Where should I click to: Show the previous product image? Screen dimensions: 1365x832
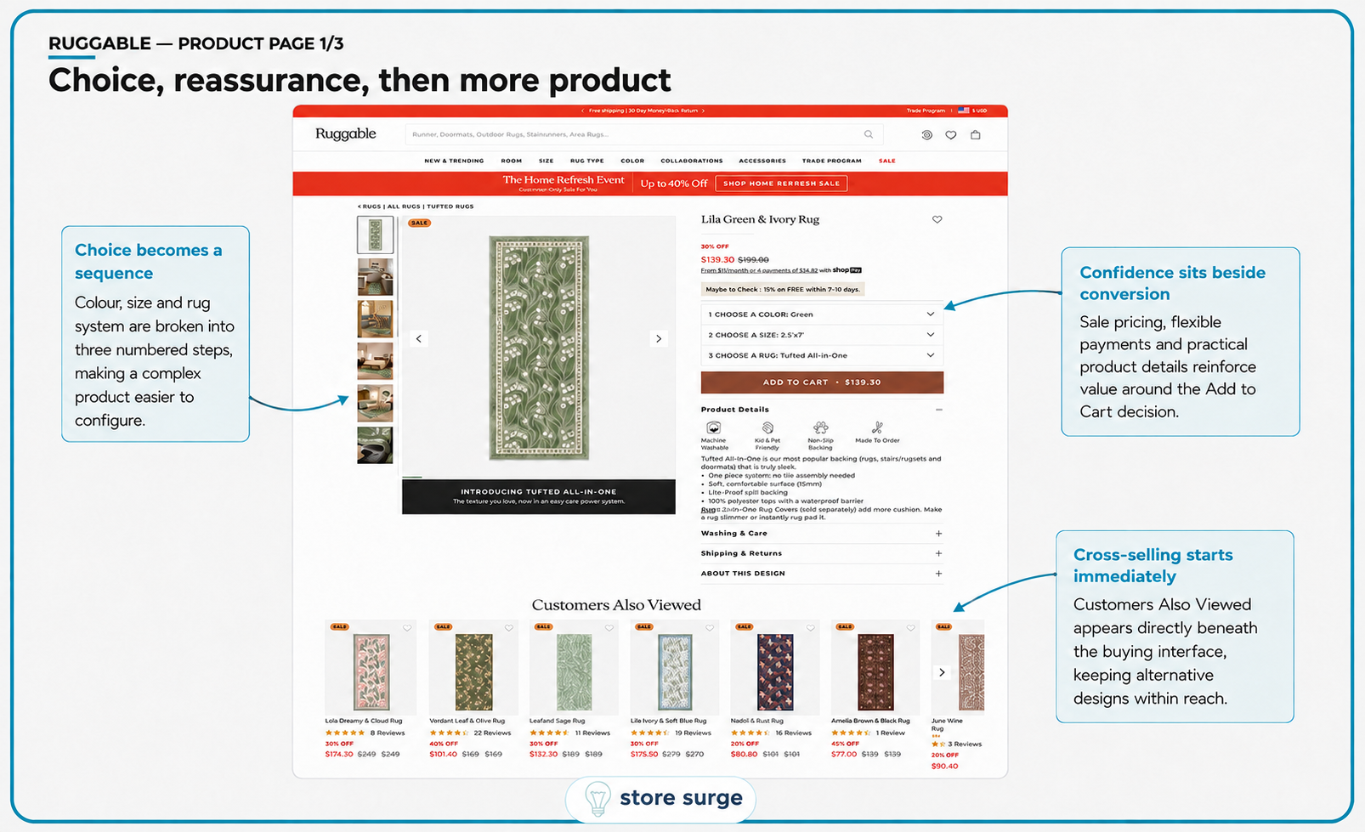419,338
